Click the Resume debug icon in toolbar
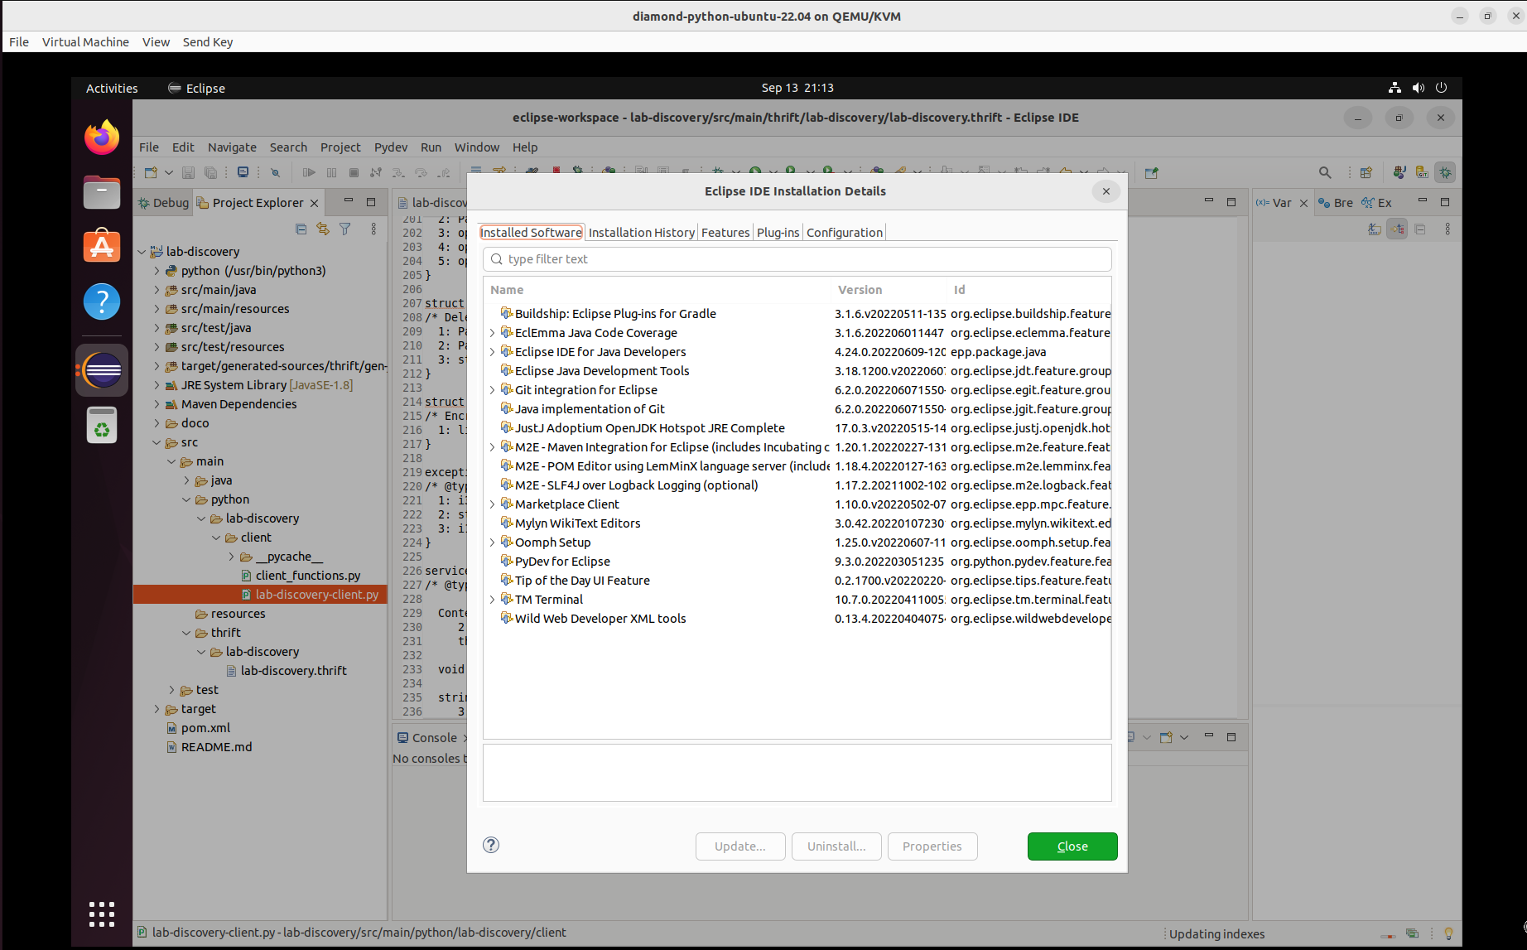 point(309,172)
